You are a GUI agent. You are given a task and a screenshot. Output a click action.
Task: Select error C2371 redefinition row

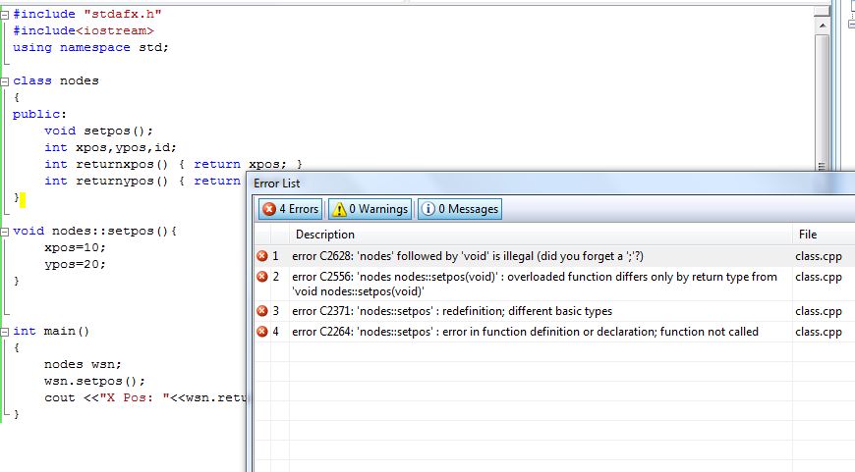[554, 311]
